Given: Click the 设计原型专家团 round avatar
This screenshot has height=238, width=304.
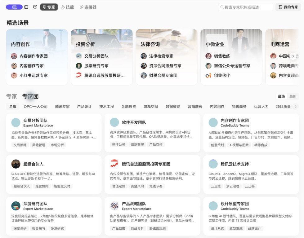Looking at the screenshot, I should (213, 206).
